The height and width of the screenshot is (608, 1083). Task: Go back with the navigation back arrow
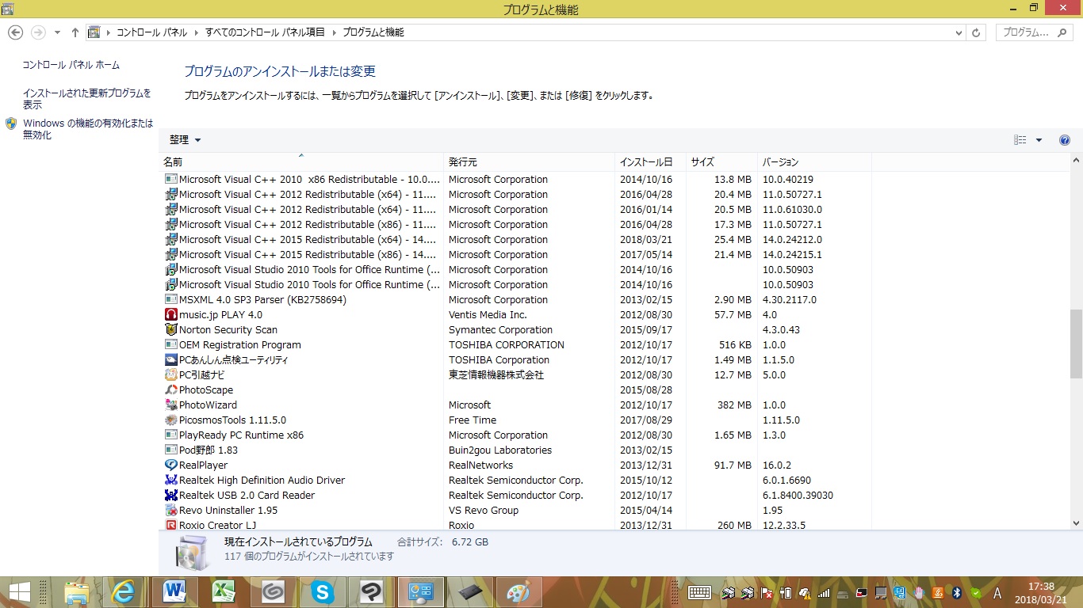click(15, 32)
